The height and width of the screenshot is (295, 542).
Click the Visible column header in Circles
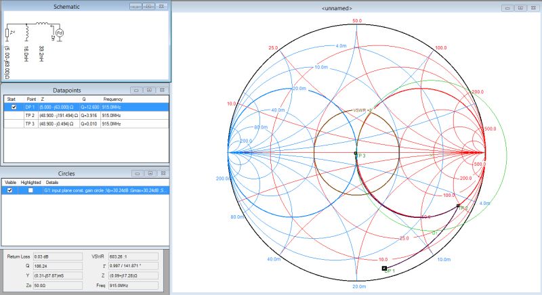tap(10, 182)
